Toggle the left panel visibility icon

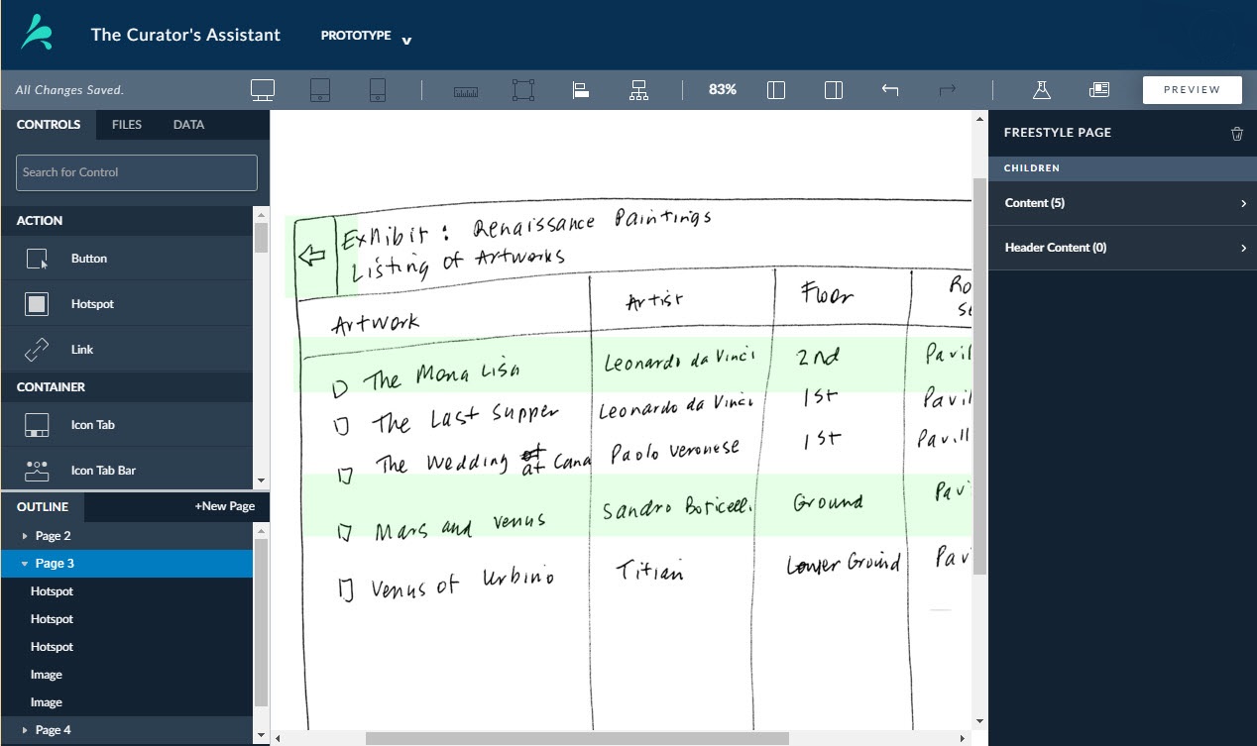tap(776, 90)
